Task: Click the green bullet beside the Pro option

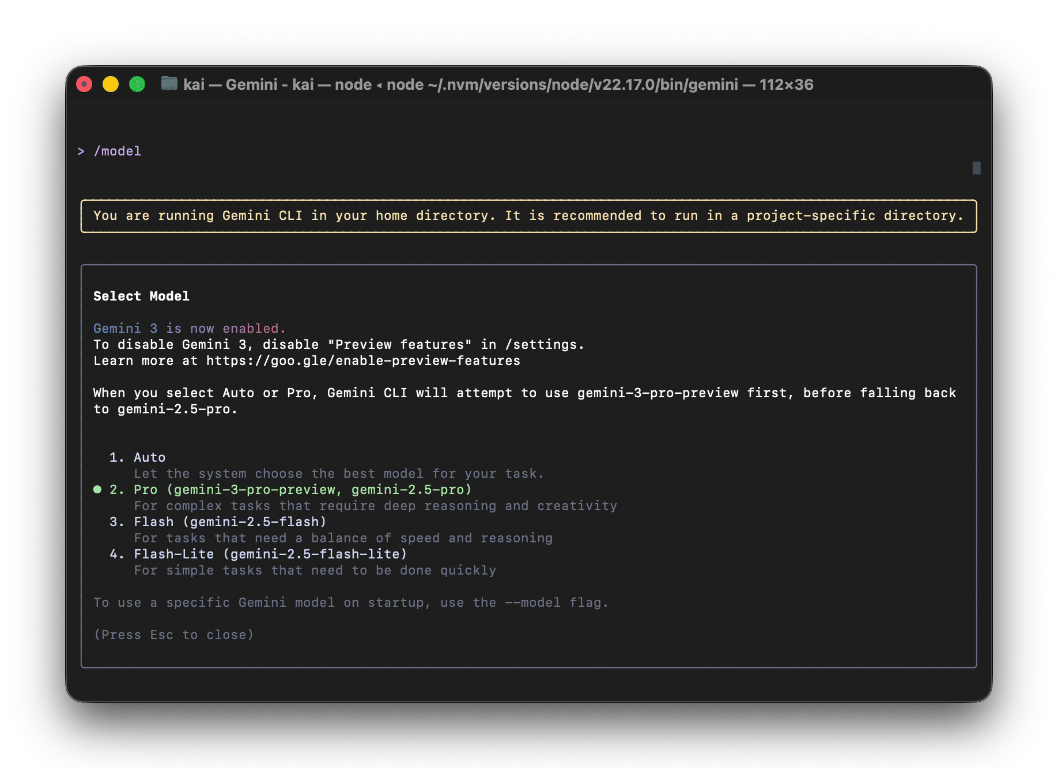Action: (97, 489)
